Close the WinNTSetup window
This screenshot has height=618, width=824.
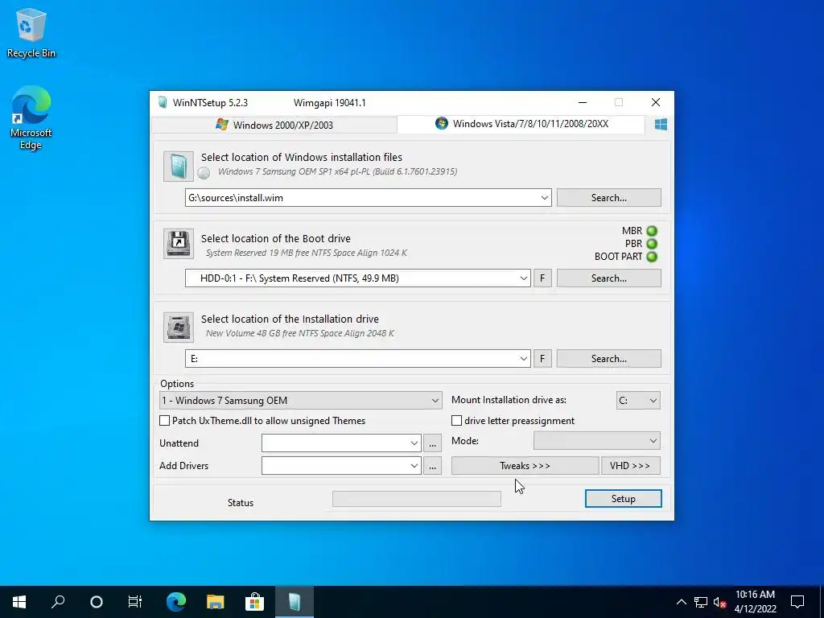point(655,102)
